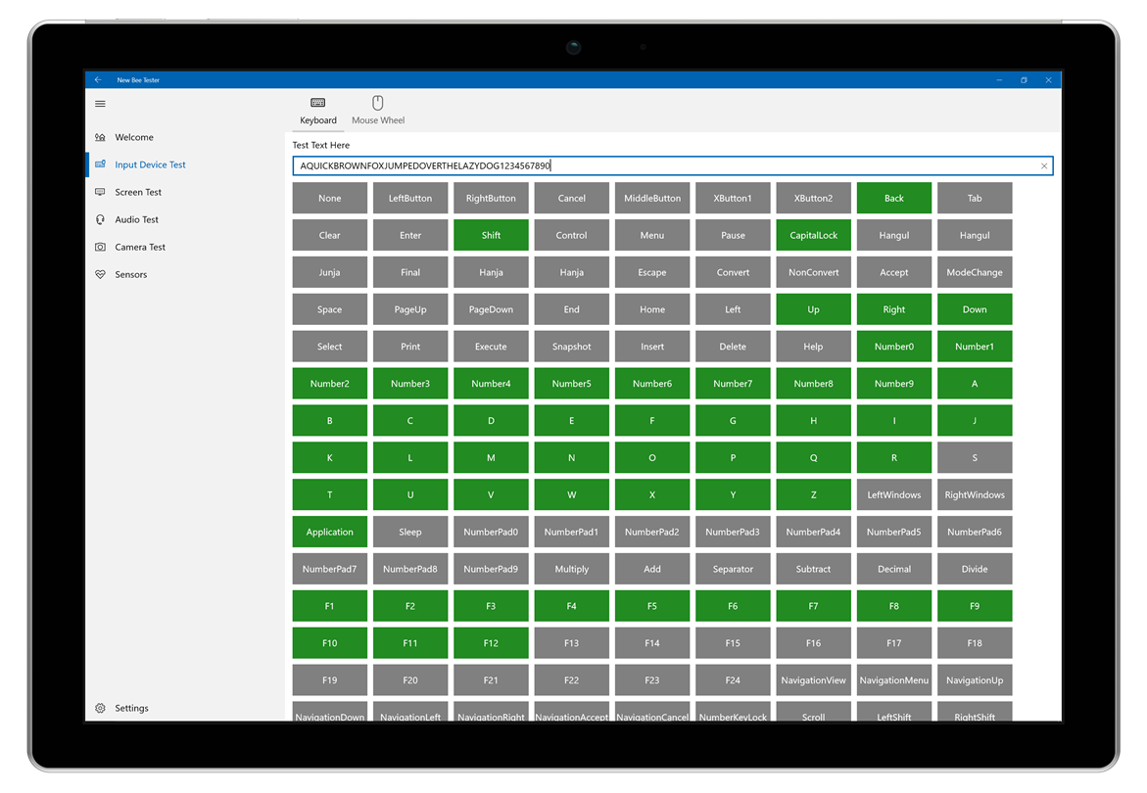Click the LeftWindows key tile
1147x793 pixels.
894,494
